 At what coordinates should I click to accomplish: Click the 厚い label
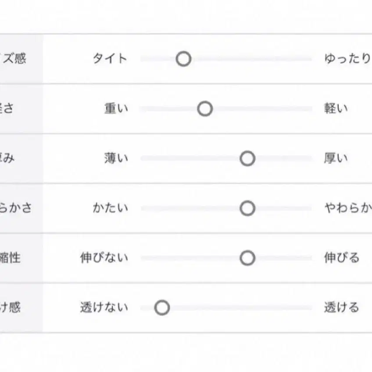[x=336, y=158]
